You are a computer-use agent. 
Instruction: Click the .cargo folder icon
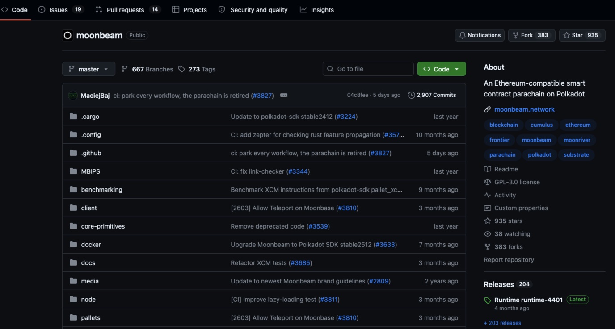click(73, 117)
